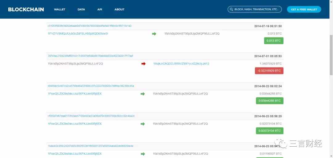333x158 pixels.
Task: Click green arrow in 2014-06-23 05:58:25 transaction
Action: click(143, 124)
